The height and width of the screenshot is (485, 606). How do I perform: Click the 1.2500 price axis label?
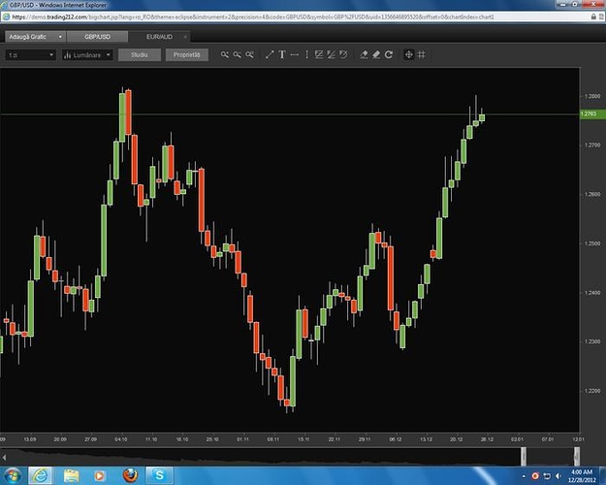click(x=592, y=243)
